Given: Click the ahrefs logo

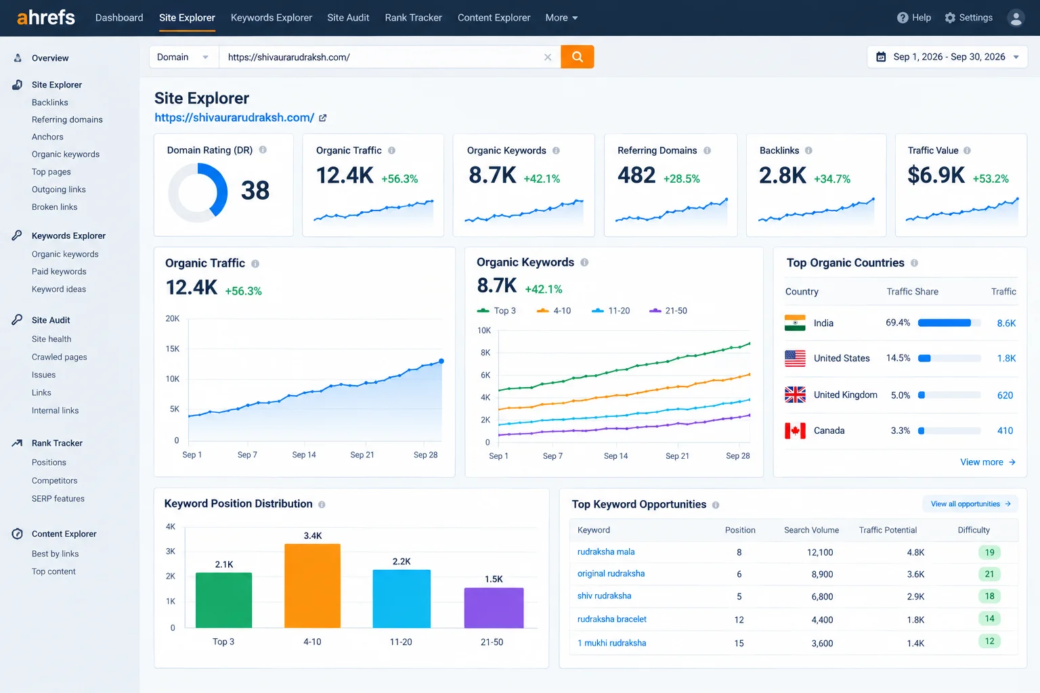Looking at the screenshot, I should (x=46, y=18).
